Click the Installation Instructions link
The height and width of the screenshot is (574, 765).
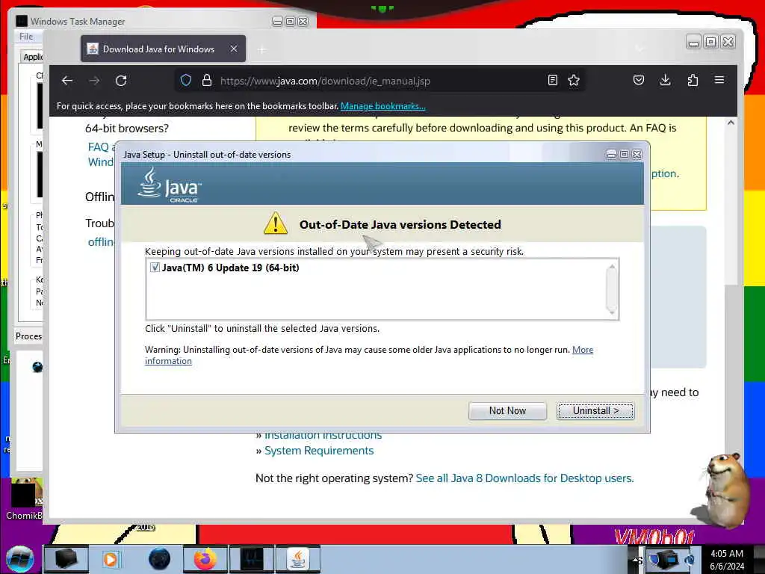[323, 434]
